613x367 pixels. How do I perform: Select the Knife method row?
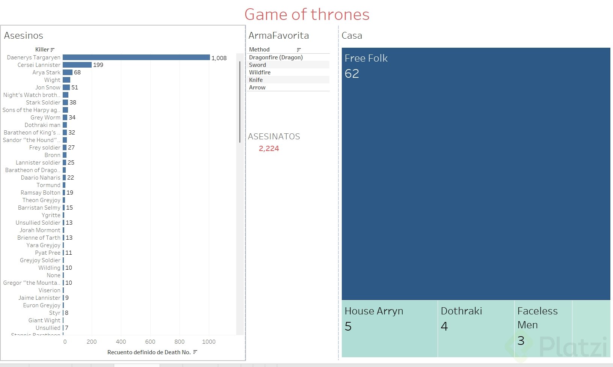click(256, 80)
